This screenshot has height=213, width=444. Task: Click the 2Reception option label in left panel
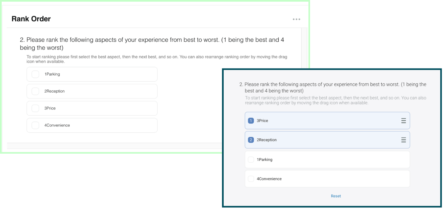(54, 91)
